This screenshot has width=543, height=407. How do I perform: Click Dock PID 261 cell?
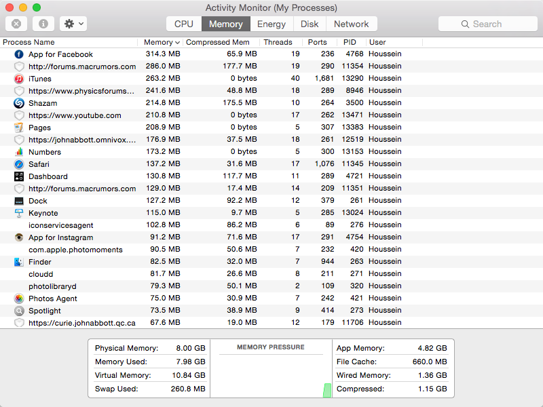click(x=357, y=200)
